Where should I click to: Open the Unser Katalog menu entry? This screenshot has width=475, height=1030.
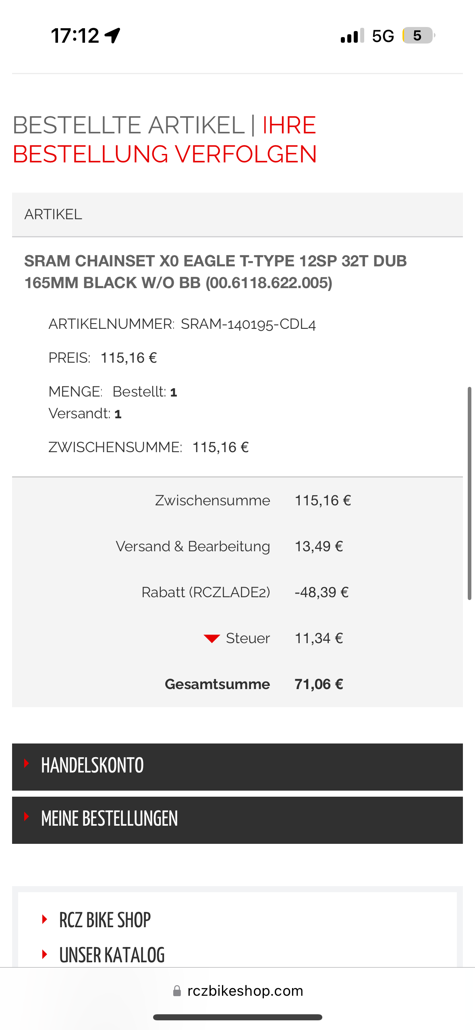point(112,955)
